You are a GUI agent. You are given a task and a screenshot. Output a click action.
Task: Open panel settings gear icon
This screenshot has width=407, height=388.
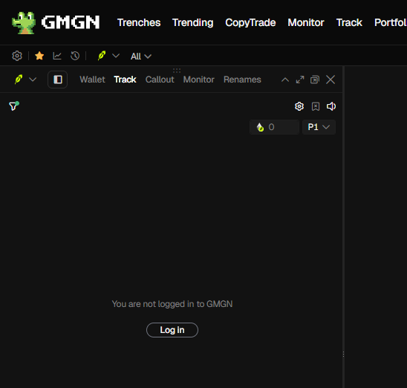point(299,106)
